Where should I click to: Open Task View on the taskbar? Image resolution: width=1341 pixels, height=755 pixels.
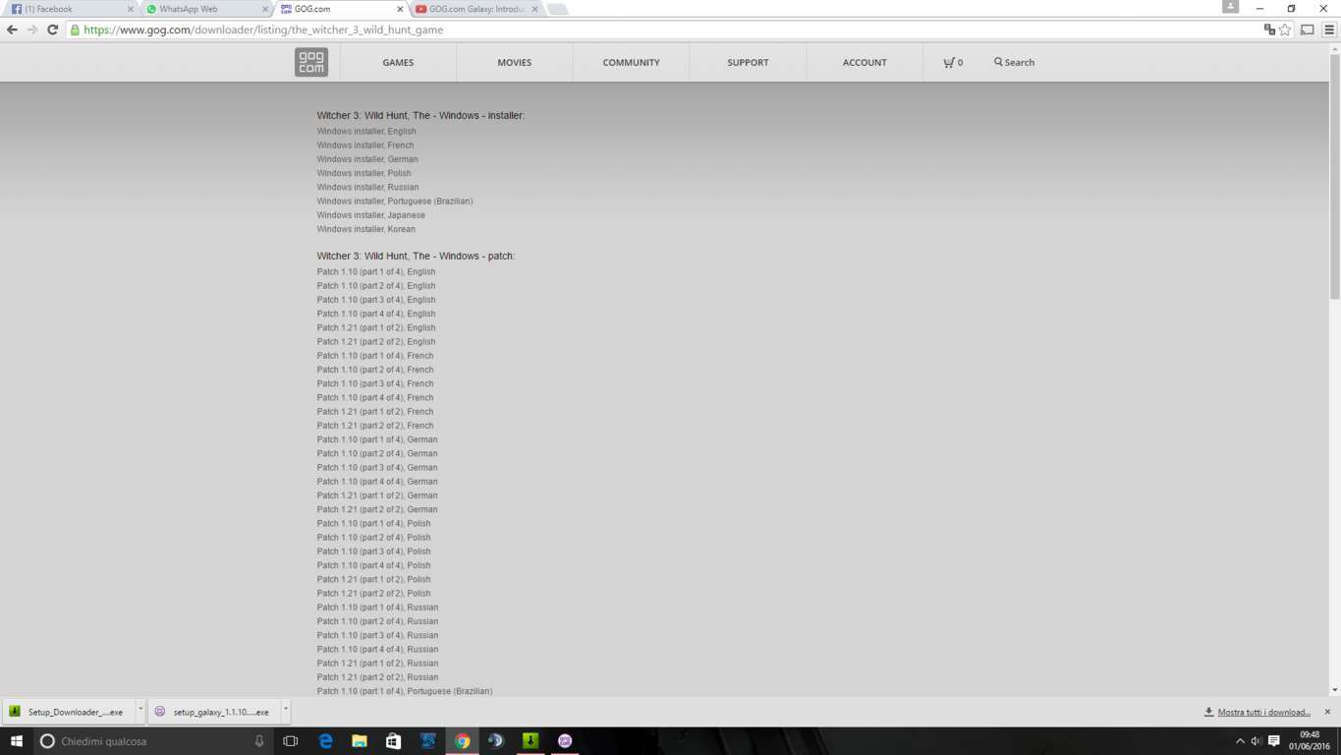tap(290, 741)
